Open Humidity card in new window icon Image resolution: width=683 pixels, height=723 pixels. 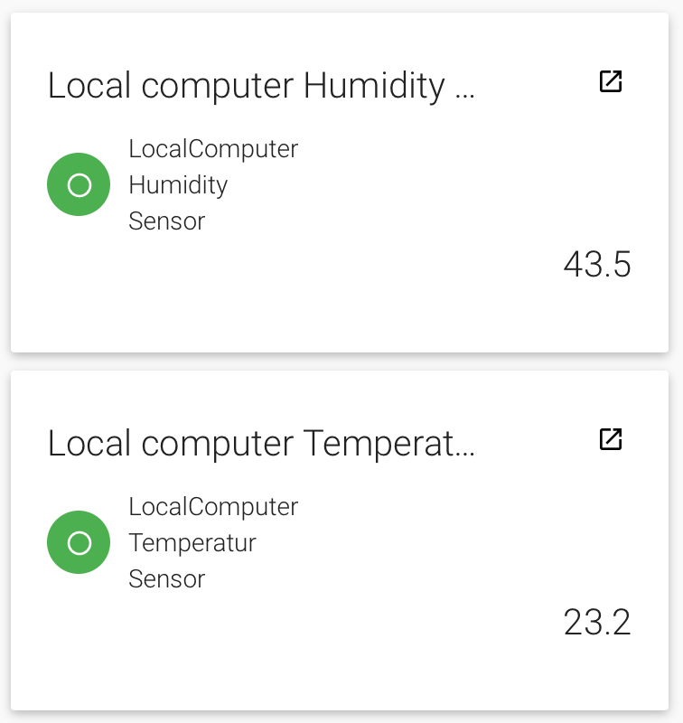(x=611, y=81)
